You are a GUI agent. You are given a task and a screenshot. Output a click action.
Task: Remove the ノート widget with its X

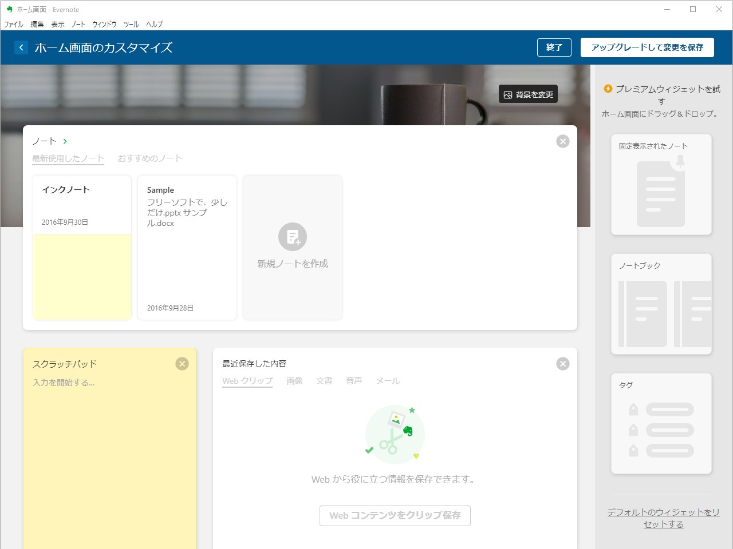coord(563,141)
